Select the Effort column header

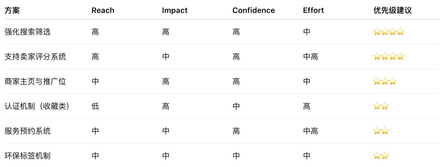(313, 10)
